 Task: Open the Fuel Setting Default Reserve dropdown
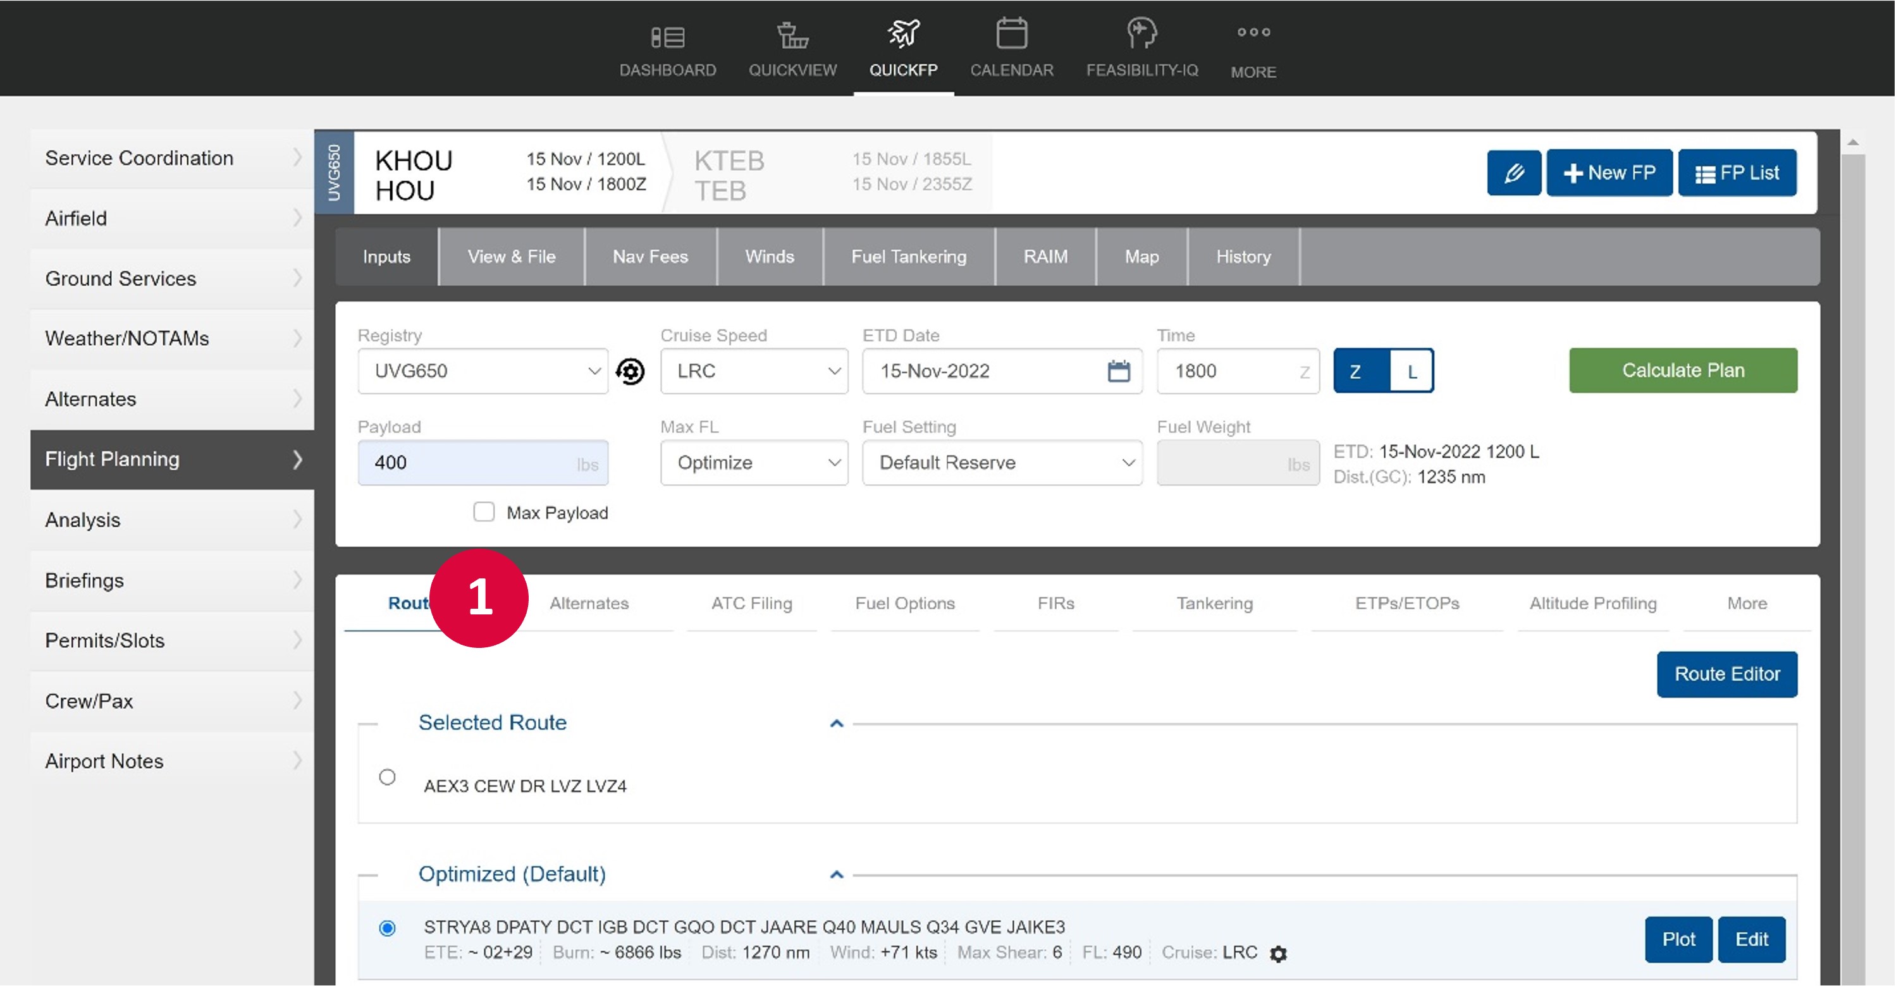pyautogui.click(x=1002, y=463)
